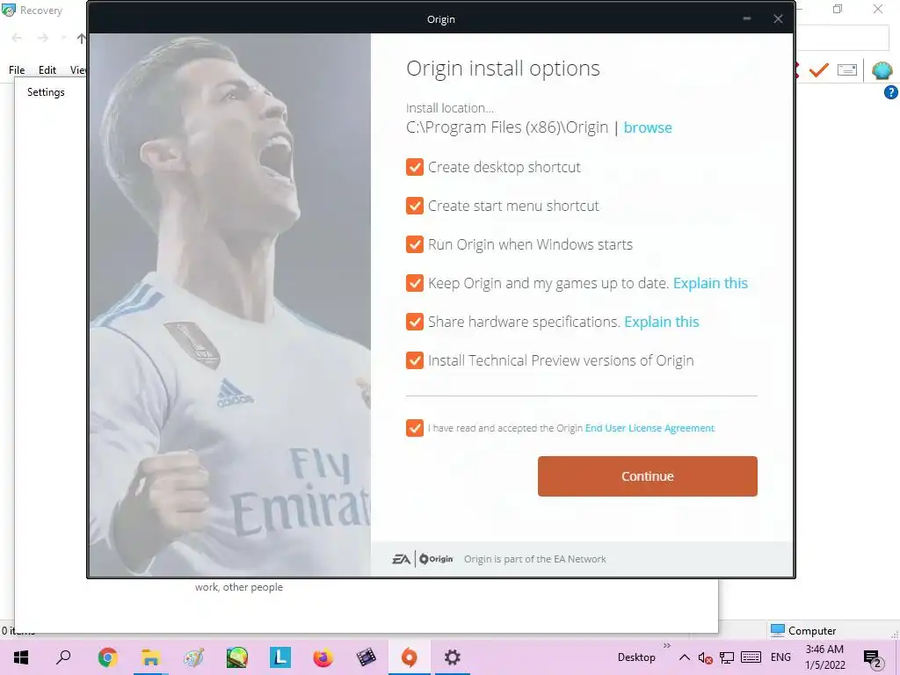Toggle Create start menu shortcut checkbox

[415, 206]
